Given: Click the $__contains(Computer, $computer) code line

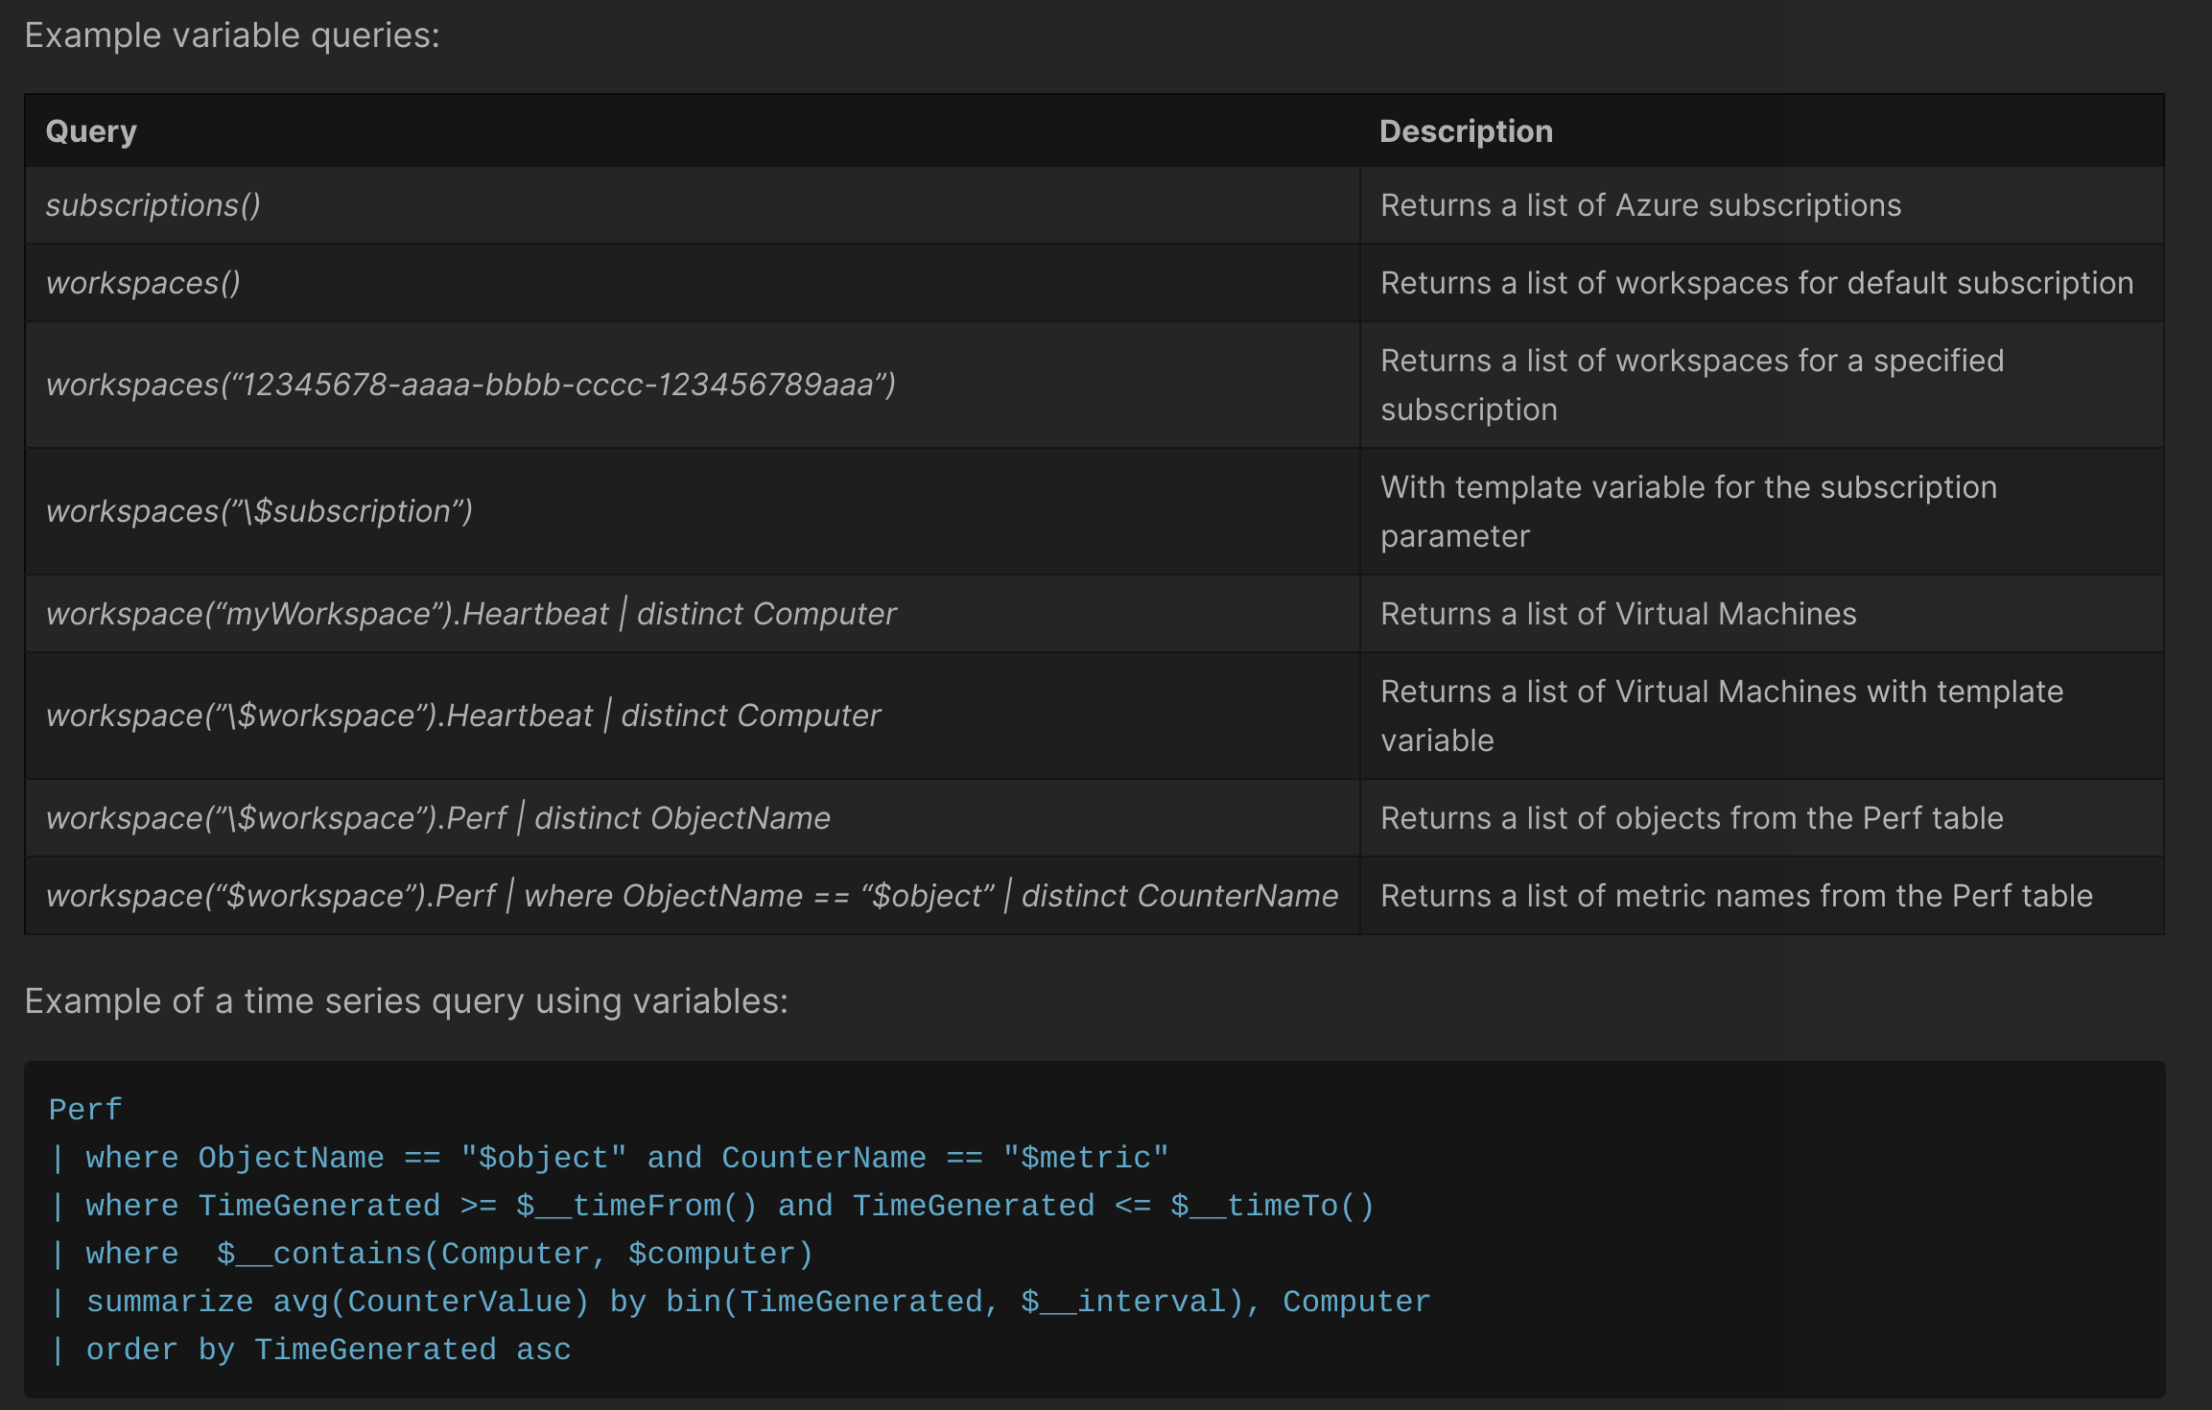Looking at the screenshot, I should point(513,1253).
